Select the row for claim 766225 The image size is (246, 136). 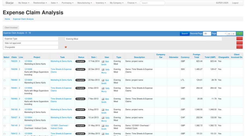5,61
